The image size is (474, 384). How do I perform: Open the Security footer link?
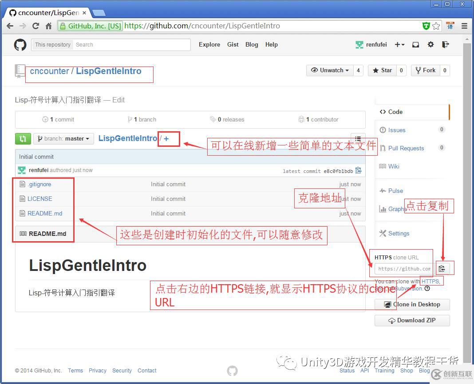click(122, 371)
